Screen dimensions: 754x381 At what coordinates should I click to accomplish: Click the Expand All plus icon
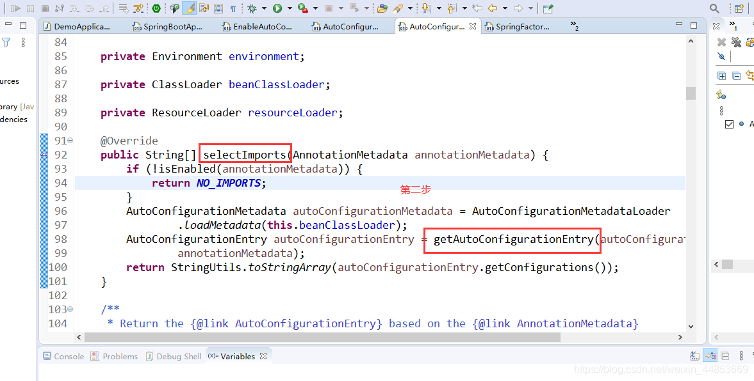point(721,75)
